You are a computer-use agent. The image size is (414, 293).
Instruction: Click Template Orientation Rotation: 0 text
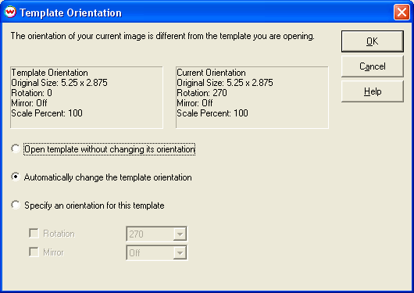pyautogui.click(x=32, y=93)
